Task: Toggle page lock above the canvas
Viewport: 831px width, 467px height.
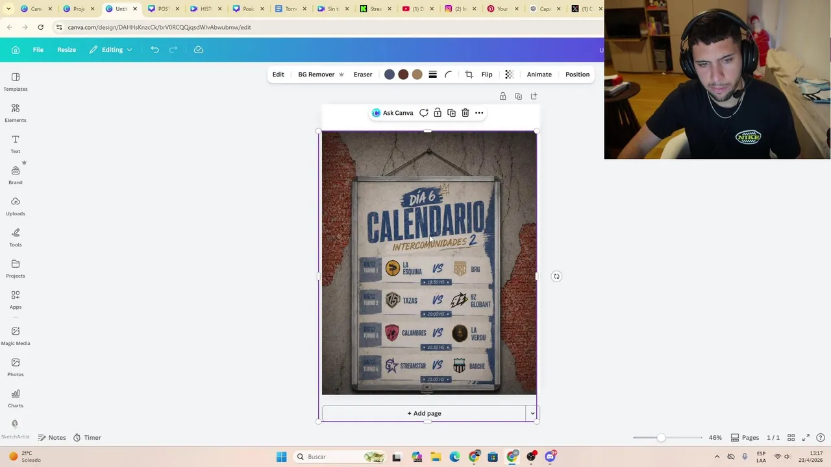Action: point(502,97)
